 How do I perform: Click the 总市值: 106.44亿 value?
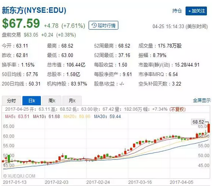point(76,65)
